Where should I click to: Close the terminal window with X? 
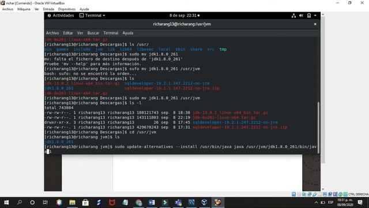point(315,24)
